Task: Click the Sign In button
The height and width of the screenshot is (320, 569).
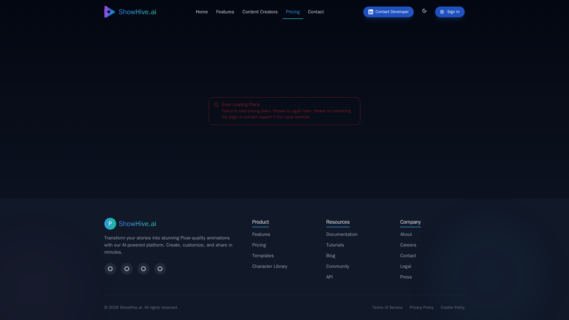Action: tap(450, 12)
